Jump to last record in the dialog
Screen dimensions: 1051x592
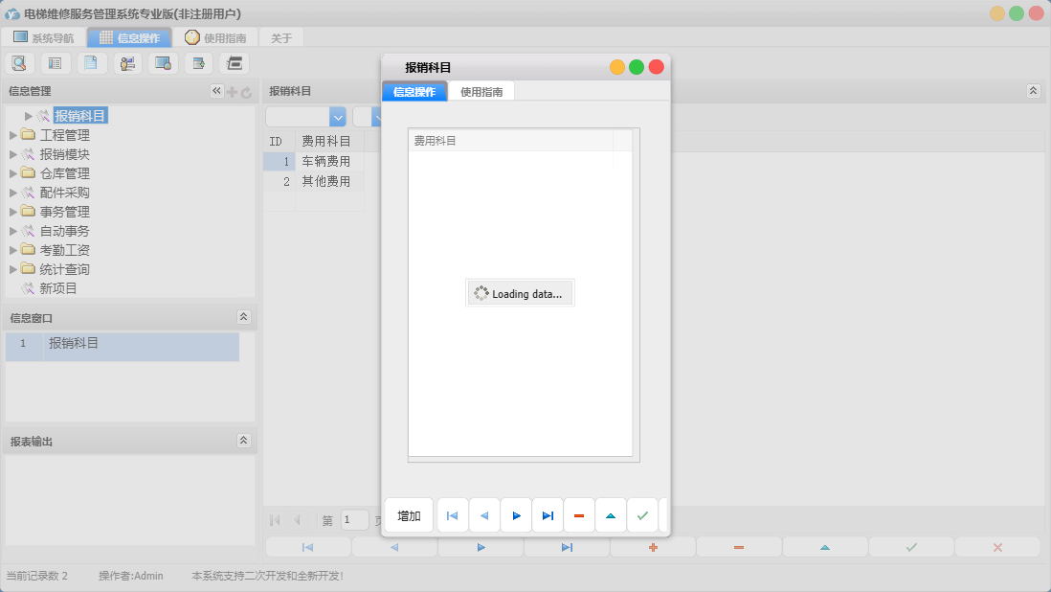coord(548,515)
